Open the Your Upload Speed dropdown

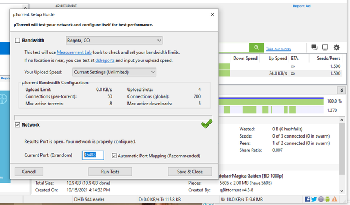click(x=114, y=72)
